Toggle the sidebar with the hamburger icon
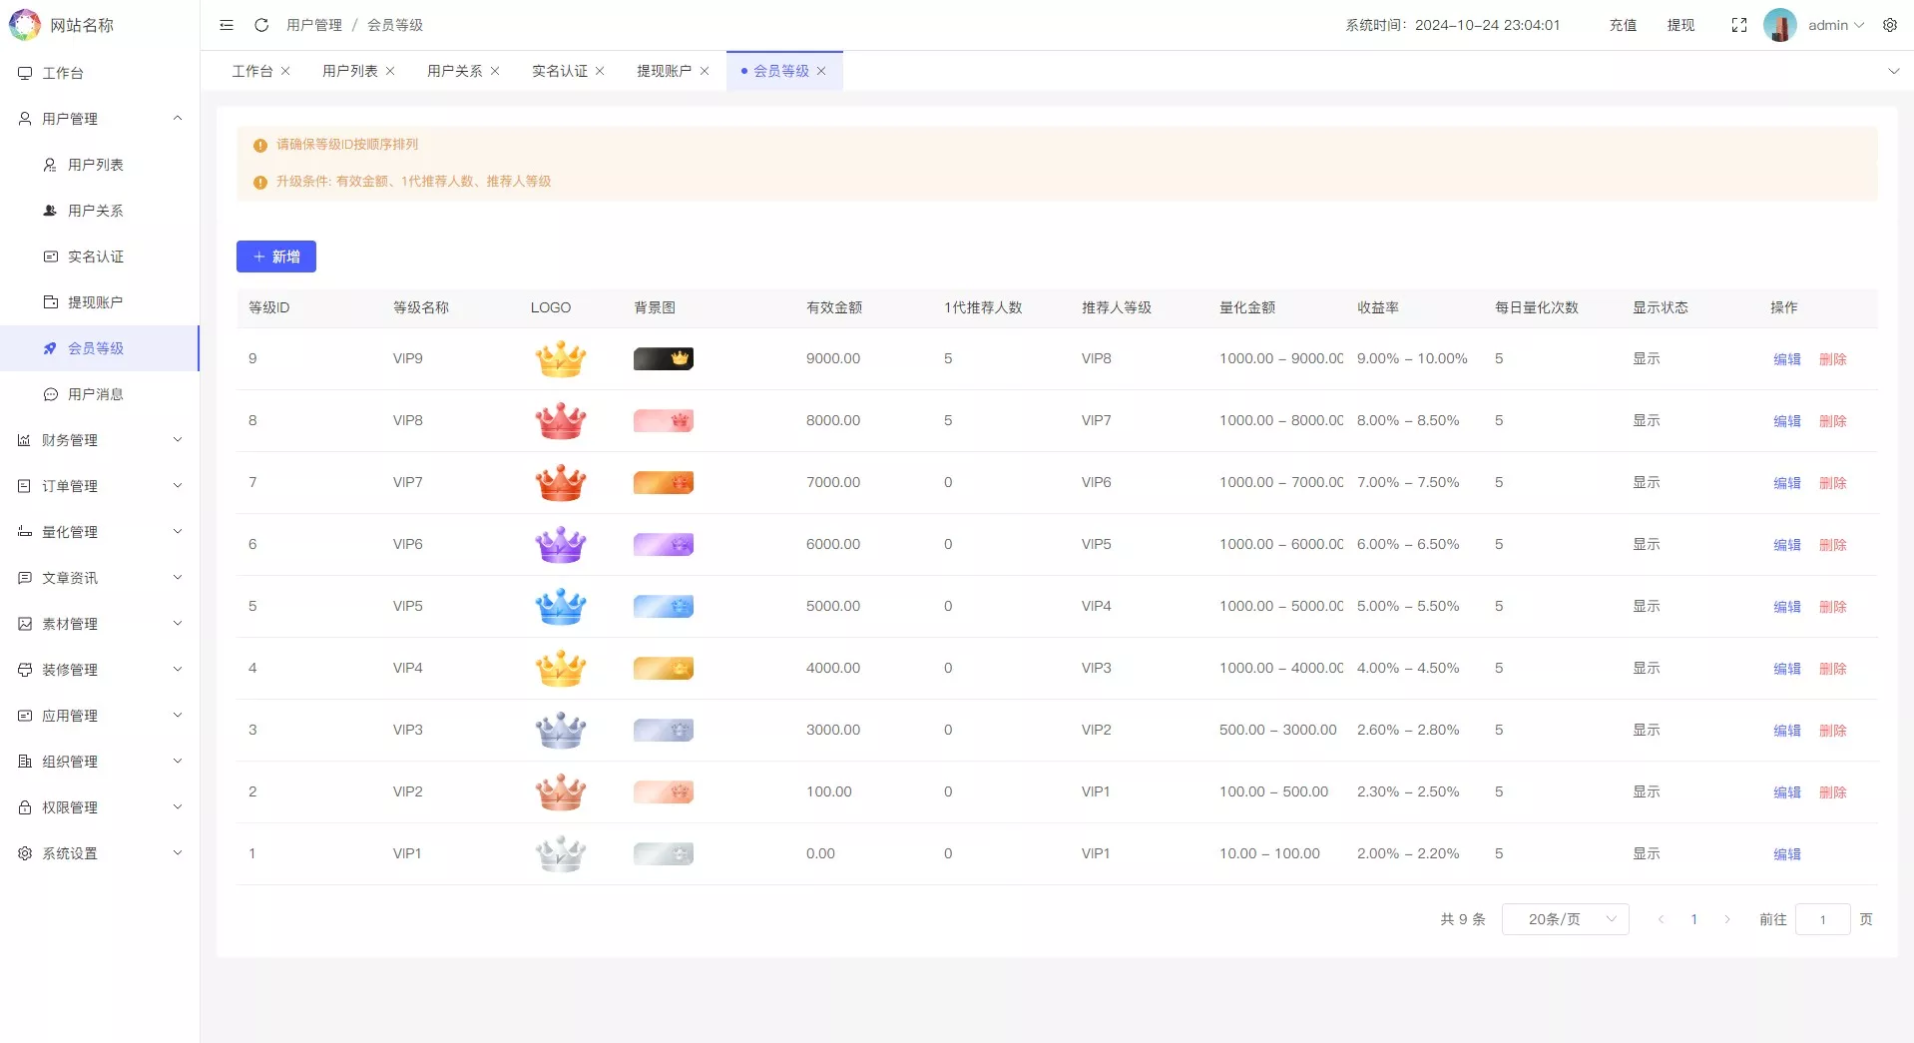 tap(227, 25)
